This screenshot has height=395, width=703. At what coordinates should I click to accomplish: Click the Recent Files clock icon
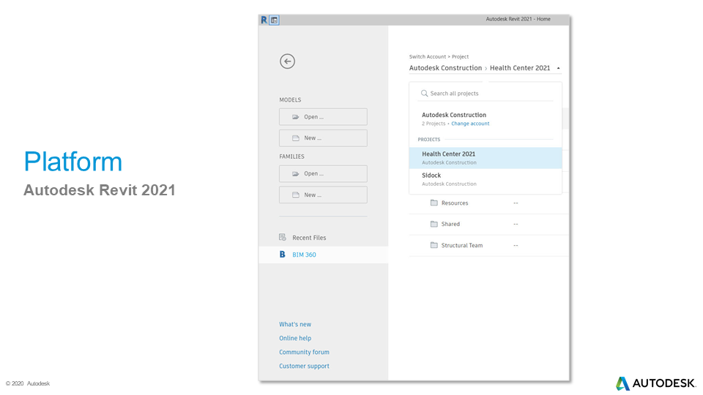pyautogui.click(x=283, y=238)
